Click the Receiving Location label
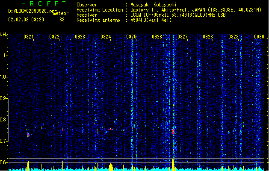The image size is (269, 171). [100, 10]
